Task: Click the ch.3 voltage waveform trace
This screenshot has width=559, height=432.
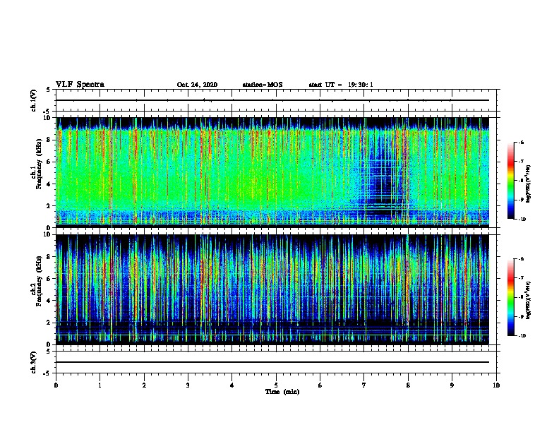Action: point(272,362)
